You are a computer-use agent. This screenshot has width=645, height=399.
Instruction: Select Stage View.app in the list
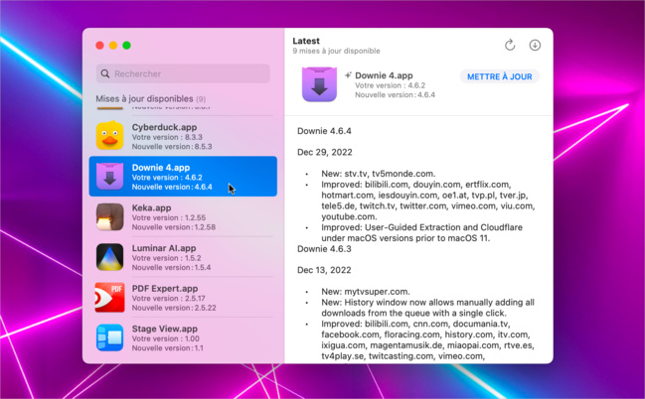183,337
